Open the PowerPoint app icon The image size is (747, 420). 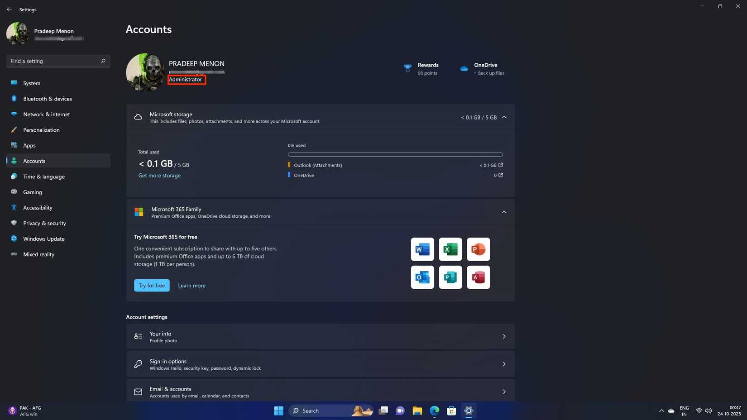click(x=479, y=249)
